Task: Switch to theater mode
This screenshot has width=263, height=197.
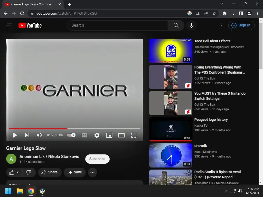Action: coord(121,135)
